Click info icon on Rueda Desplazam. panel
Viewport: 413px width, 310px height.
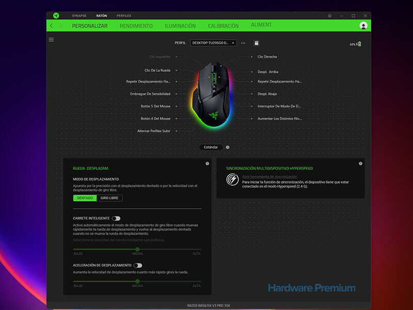click(x=208, y=164)
